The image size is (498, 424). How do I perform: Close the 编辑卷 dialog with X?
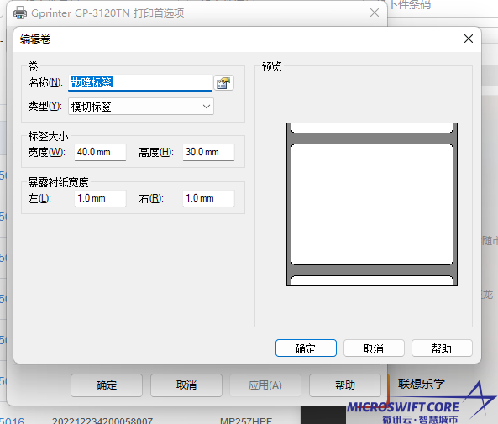click(x=469, y=39)
